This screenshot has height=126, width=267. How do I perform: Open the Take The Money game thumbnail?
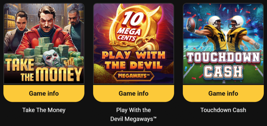(x=44, y=43)
